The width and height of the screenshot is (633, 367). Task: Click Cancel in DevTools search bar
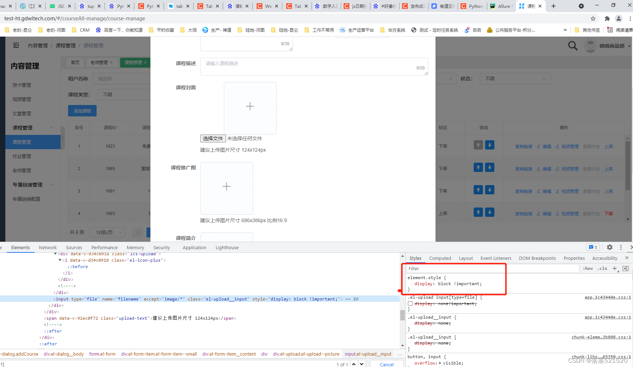[x=387, y=364]
